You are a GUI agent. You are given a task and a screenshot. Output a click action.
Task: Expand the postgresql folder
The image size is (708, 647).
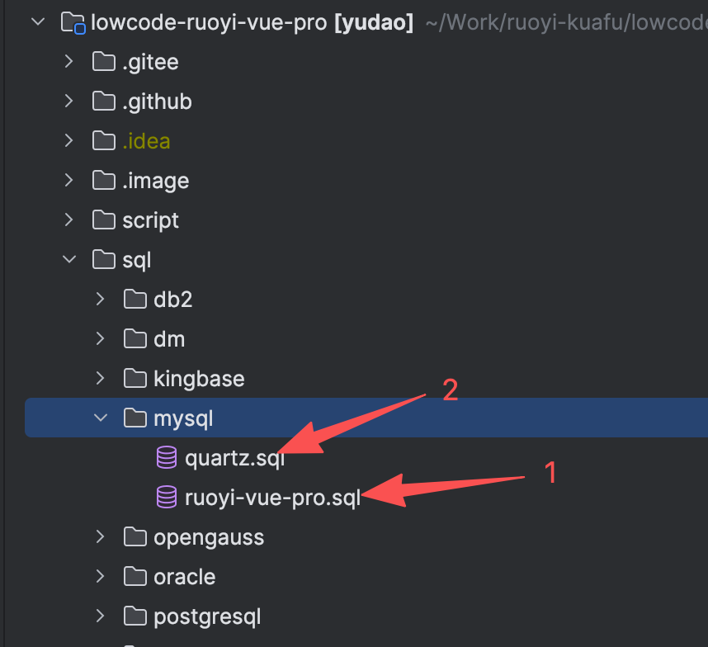point(101,616)
